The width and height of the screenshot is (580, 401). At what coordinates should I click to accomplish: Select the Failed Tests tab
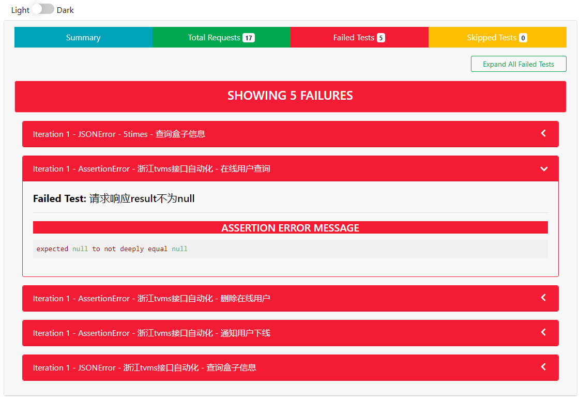click(x=359, y=37)
